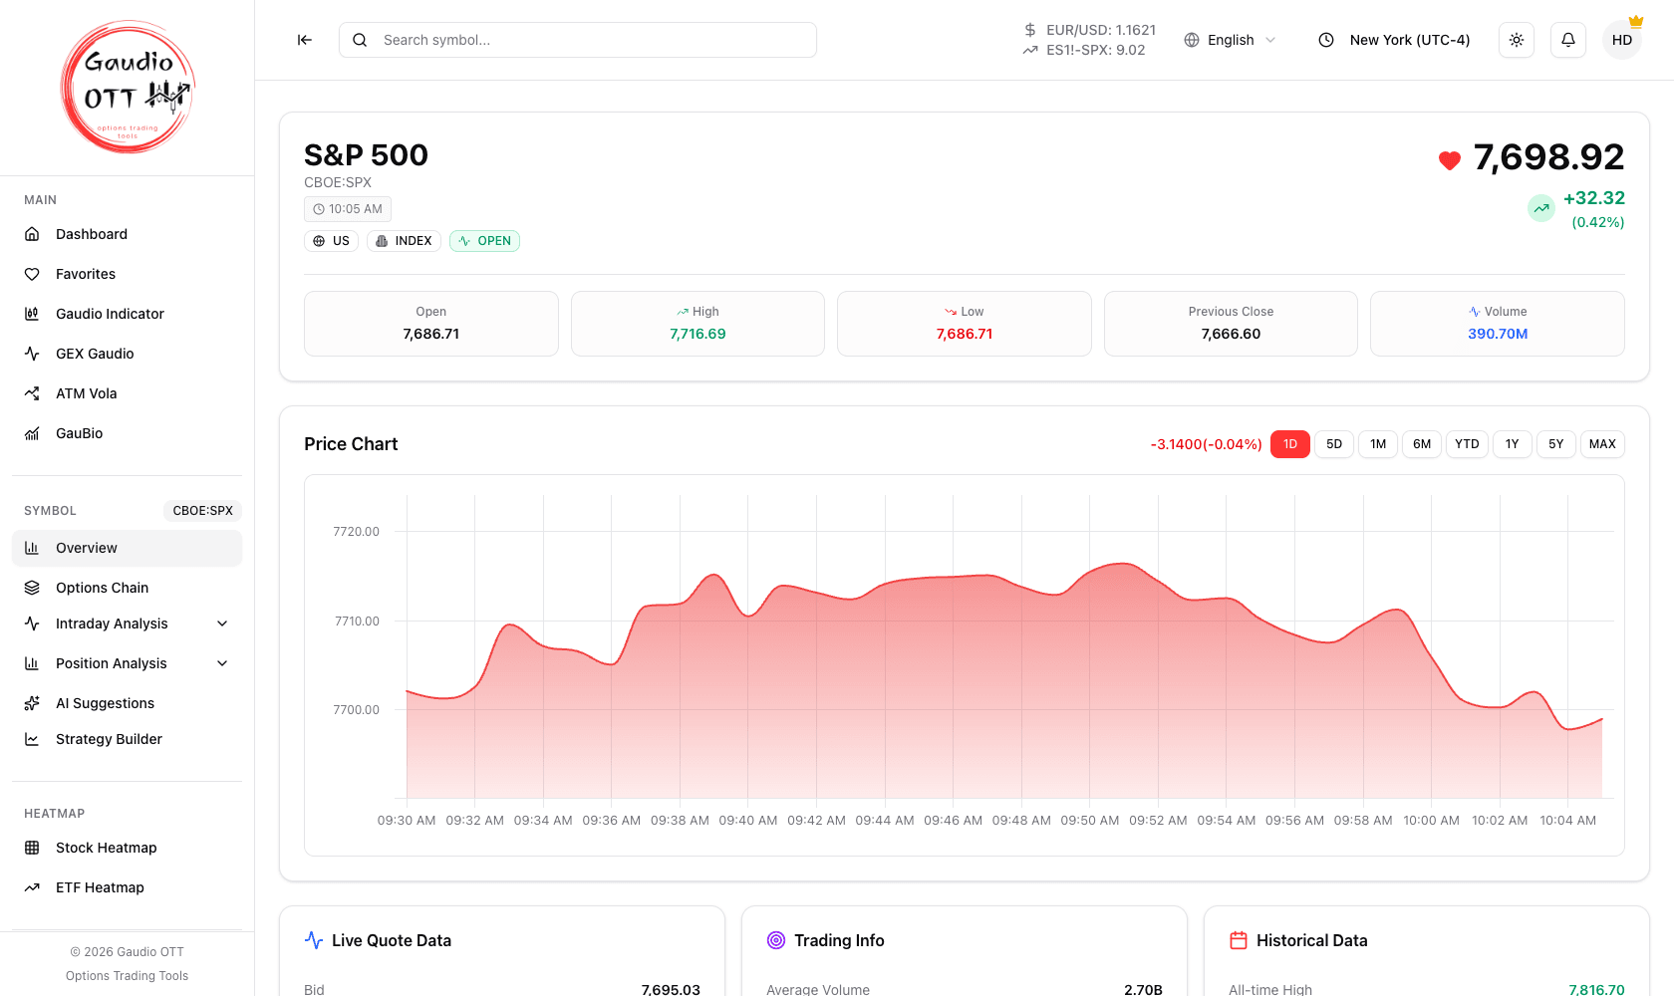Open Dashboard from the sidebar

coord(127,234)
